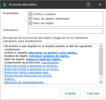Open help via the question mark icon
The image size is (106, 100).
click(x=88, y=5)
